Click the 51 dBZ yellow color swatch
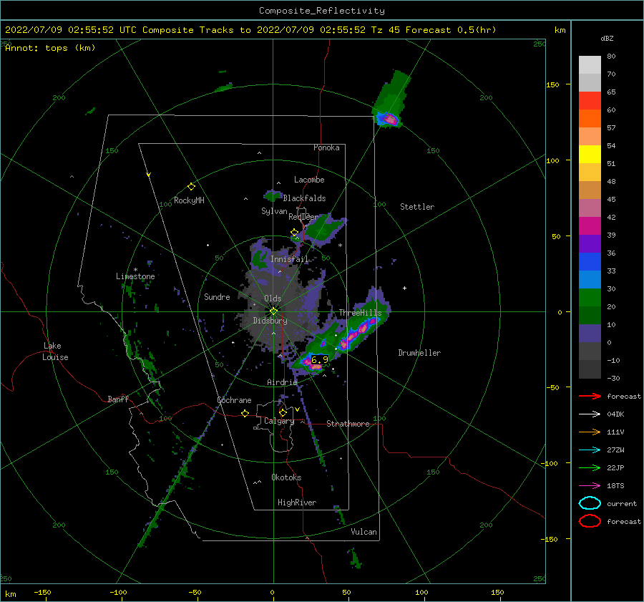Viewport: 644px width, 602px height. coord(590,155)
